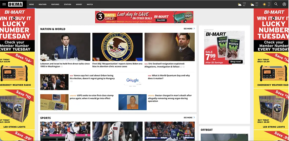Click the THU 57° sunny forecast icon
Viewport: 289px width, 141px height.
pos(265,4)
